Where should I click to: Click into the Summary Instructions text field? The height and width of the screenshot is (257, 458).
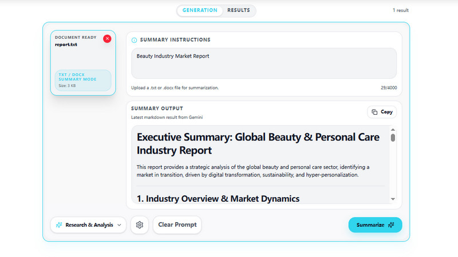pos(264,63)
